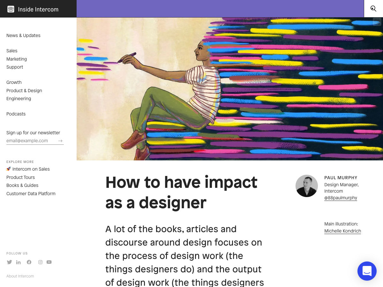The height and width of the screenshot is (287, 383).
Task: Click the 'Sign up for our newsletter' text
Action: 33,133
